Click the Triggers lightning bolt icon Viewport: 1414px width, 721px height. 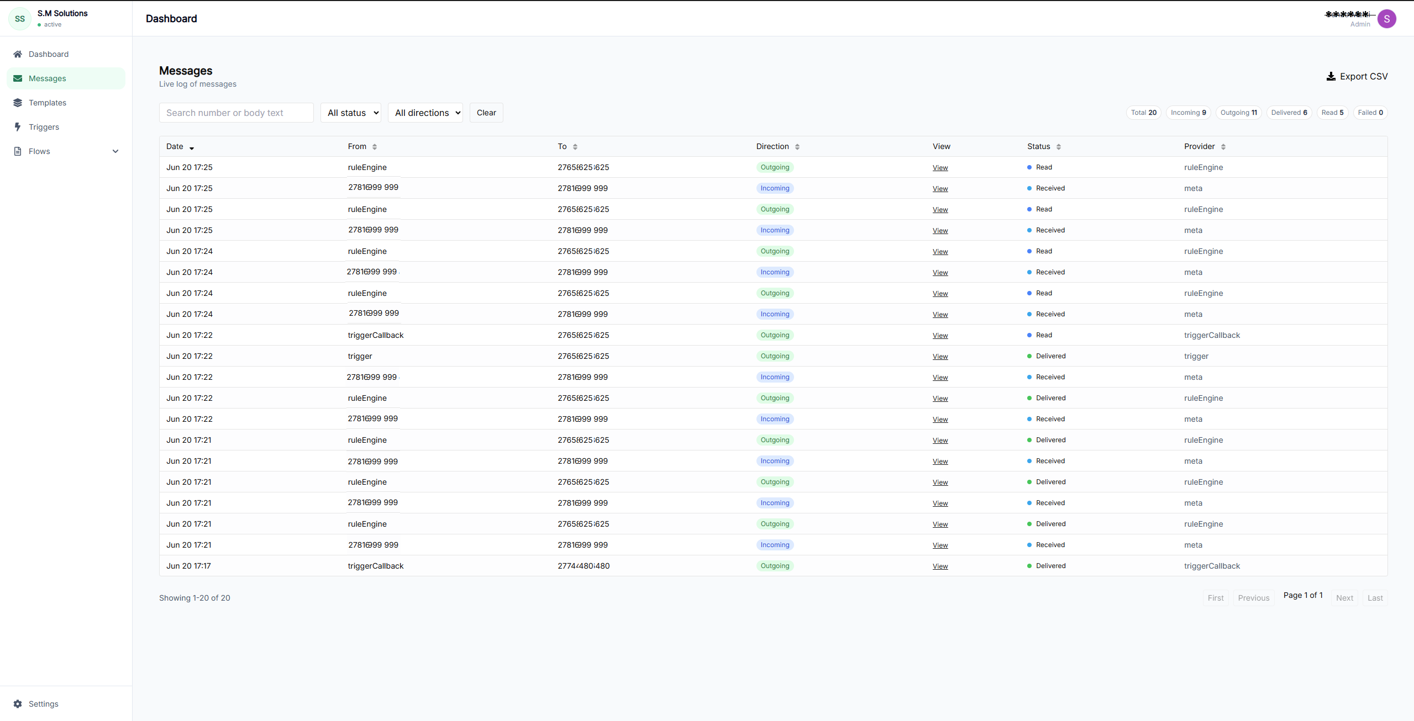point(18,127)
